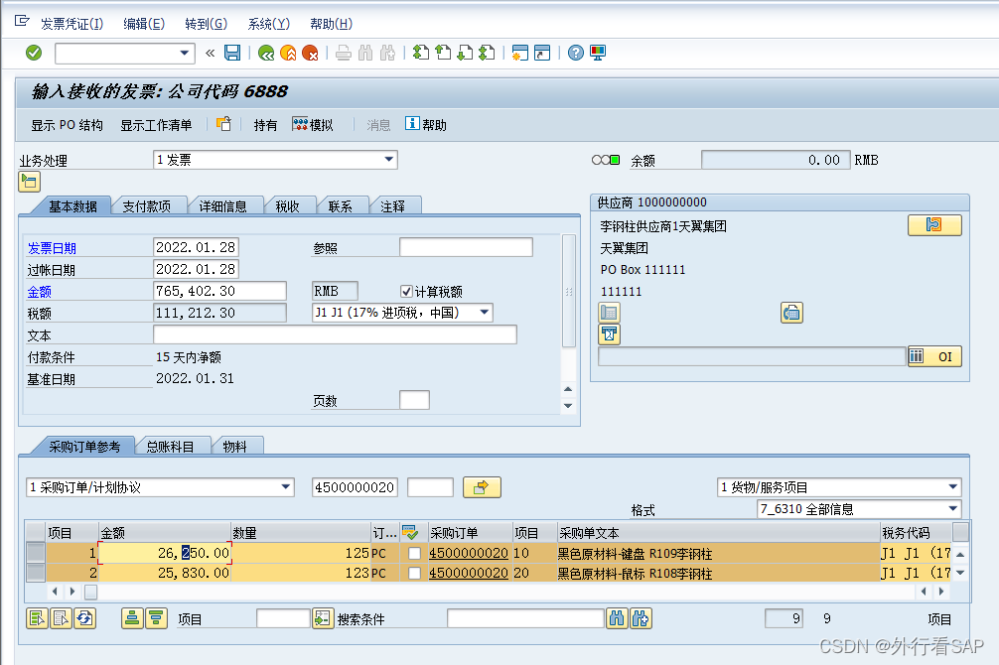Open the 业务处理 发票 dropdown
The height and width of the screenshot is (665, 999).
(388, 159)
